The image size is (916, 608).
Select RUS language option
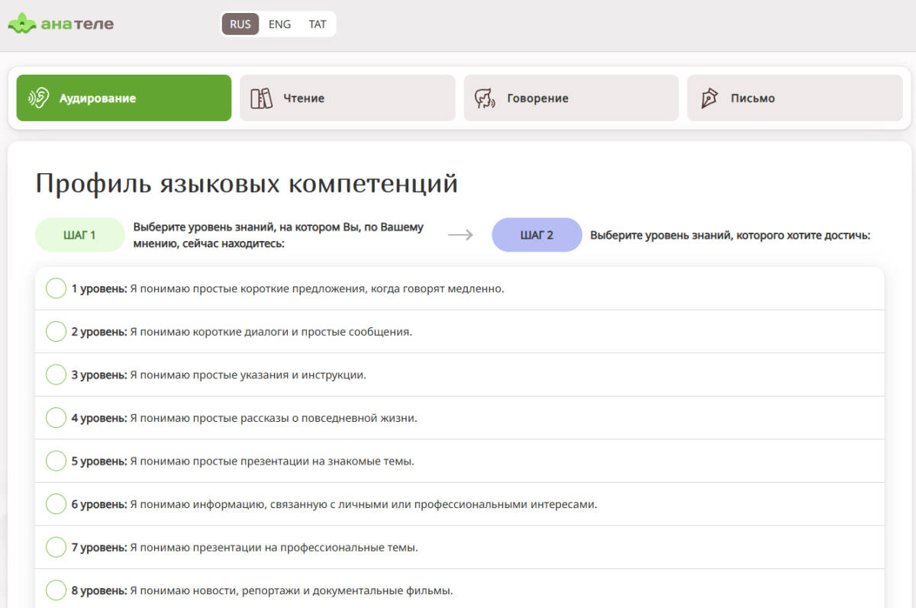tap(240, 24)
